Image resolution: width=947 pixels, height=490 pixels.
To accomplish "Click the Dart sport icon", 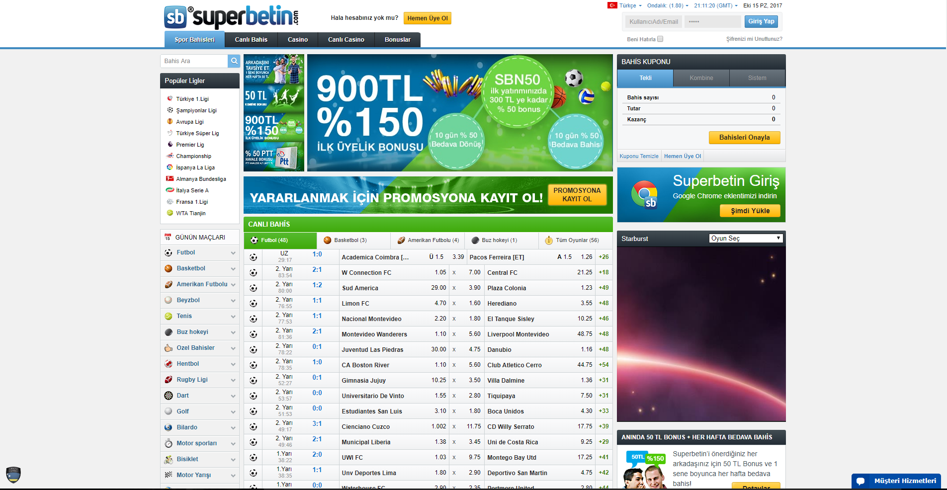I will [169, 396].
